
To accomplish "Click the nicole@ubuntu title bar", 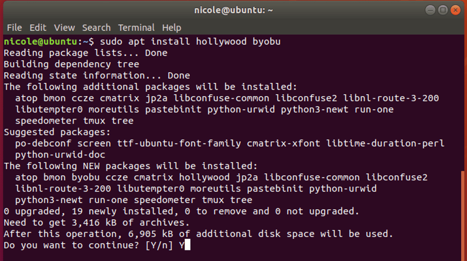I will (233, 10).
